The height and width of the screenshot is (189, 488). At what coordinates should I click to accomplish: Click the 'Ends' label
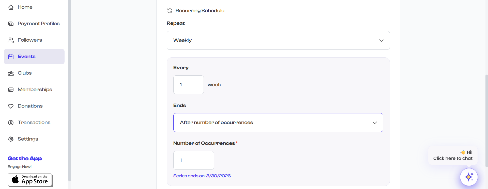[x=179, y=106]
